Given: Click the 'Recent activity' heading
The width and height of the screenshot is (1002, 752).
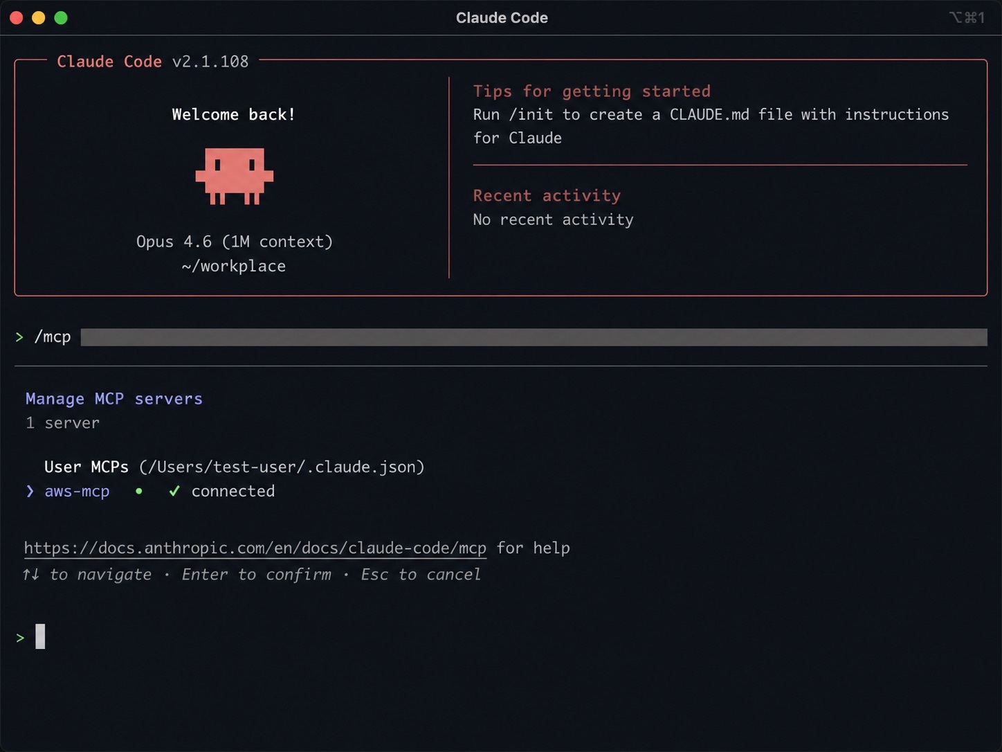Looking at the screenshot, I should [547, 196].
